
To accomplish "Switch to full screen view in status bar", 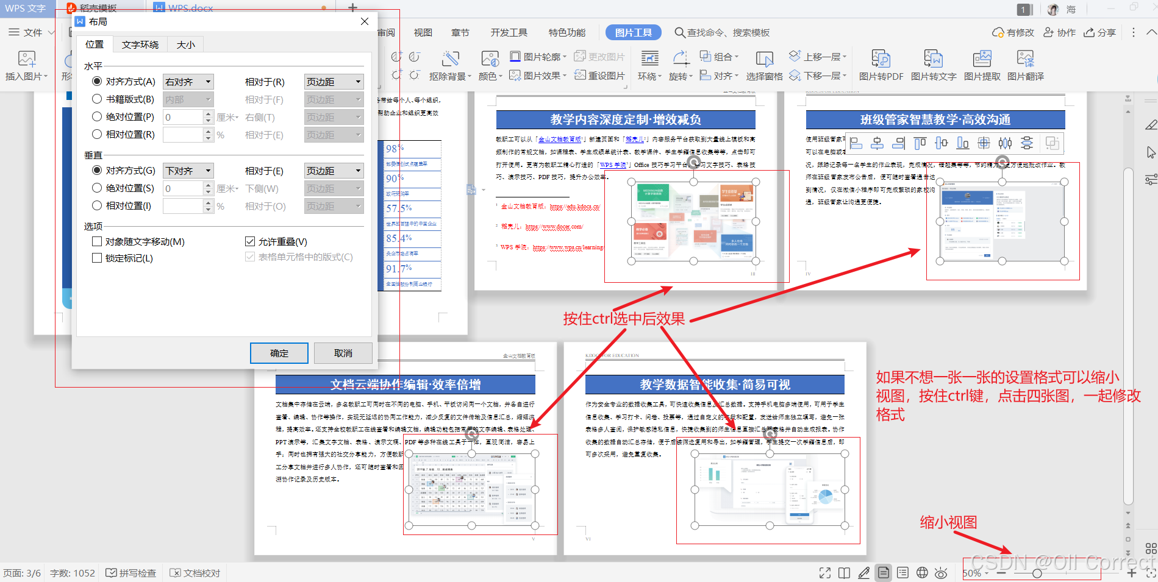I will click(825, 573).
